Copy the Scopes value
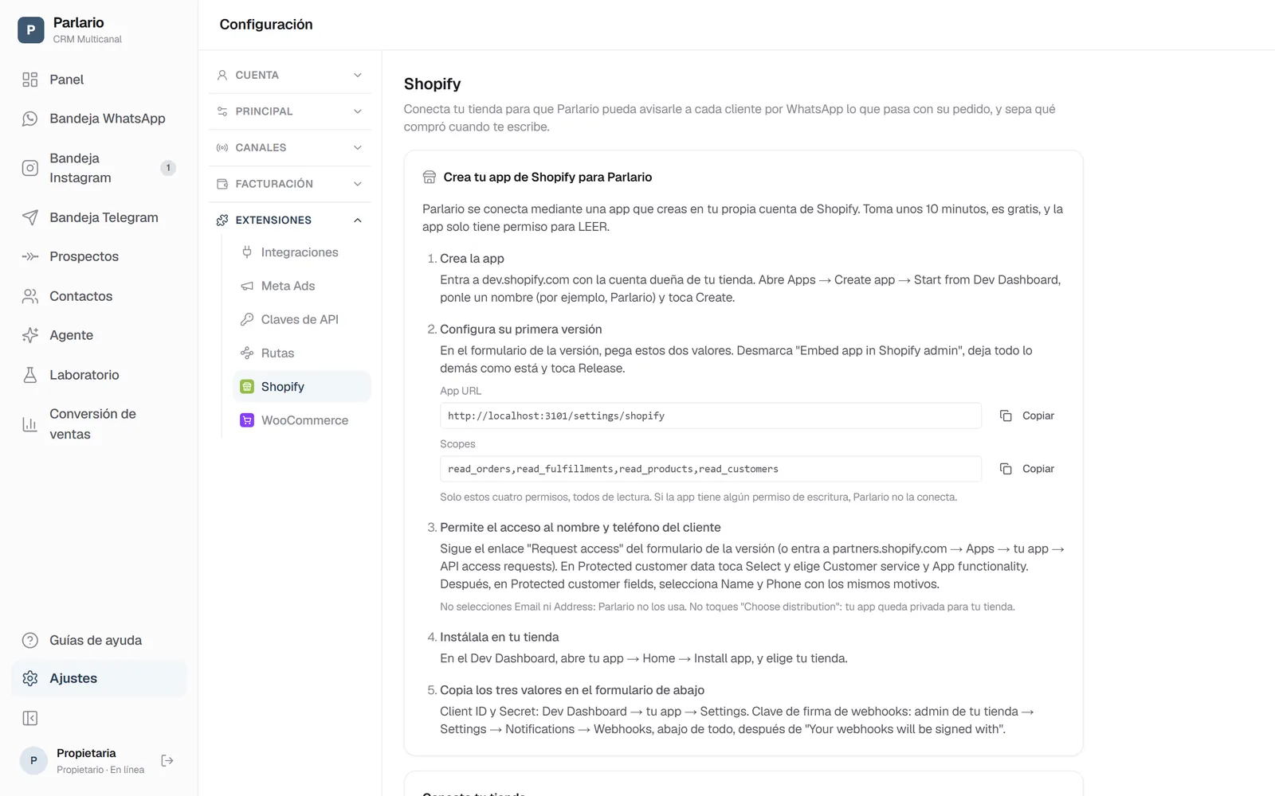This screenshot has height=796, width=1275. click(x=1027, y=469)
